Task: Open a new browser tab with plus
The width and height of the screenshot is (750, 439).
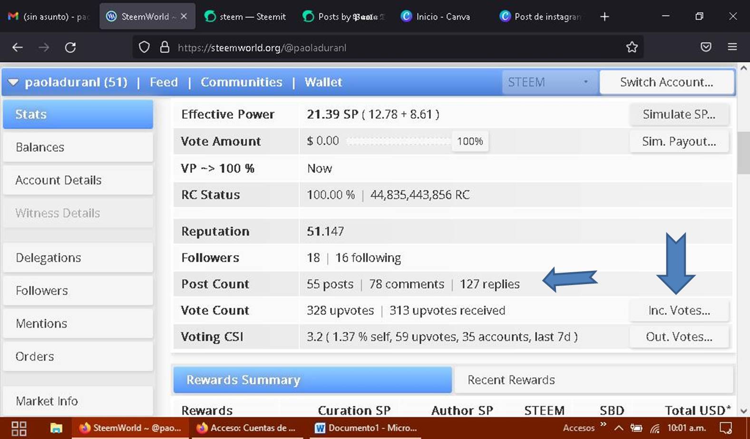Action: coord(604,17)
